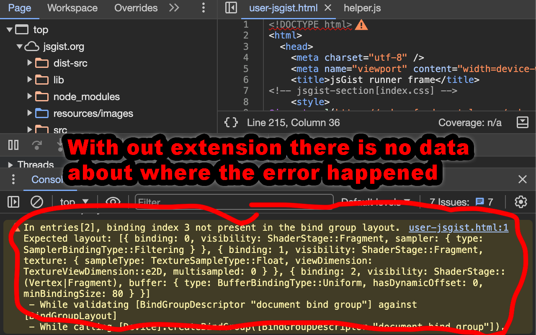This screenshot has height=335, width=536.
Task: Open DevTools console settings gear
Action: [x=521, y=201]
